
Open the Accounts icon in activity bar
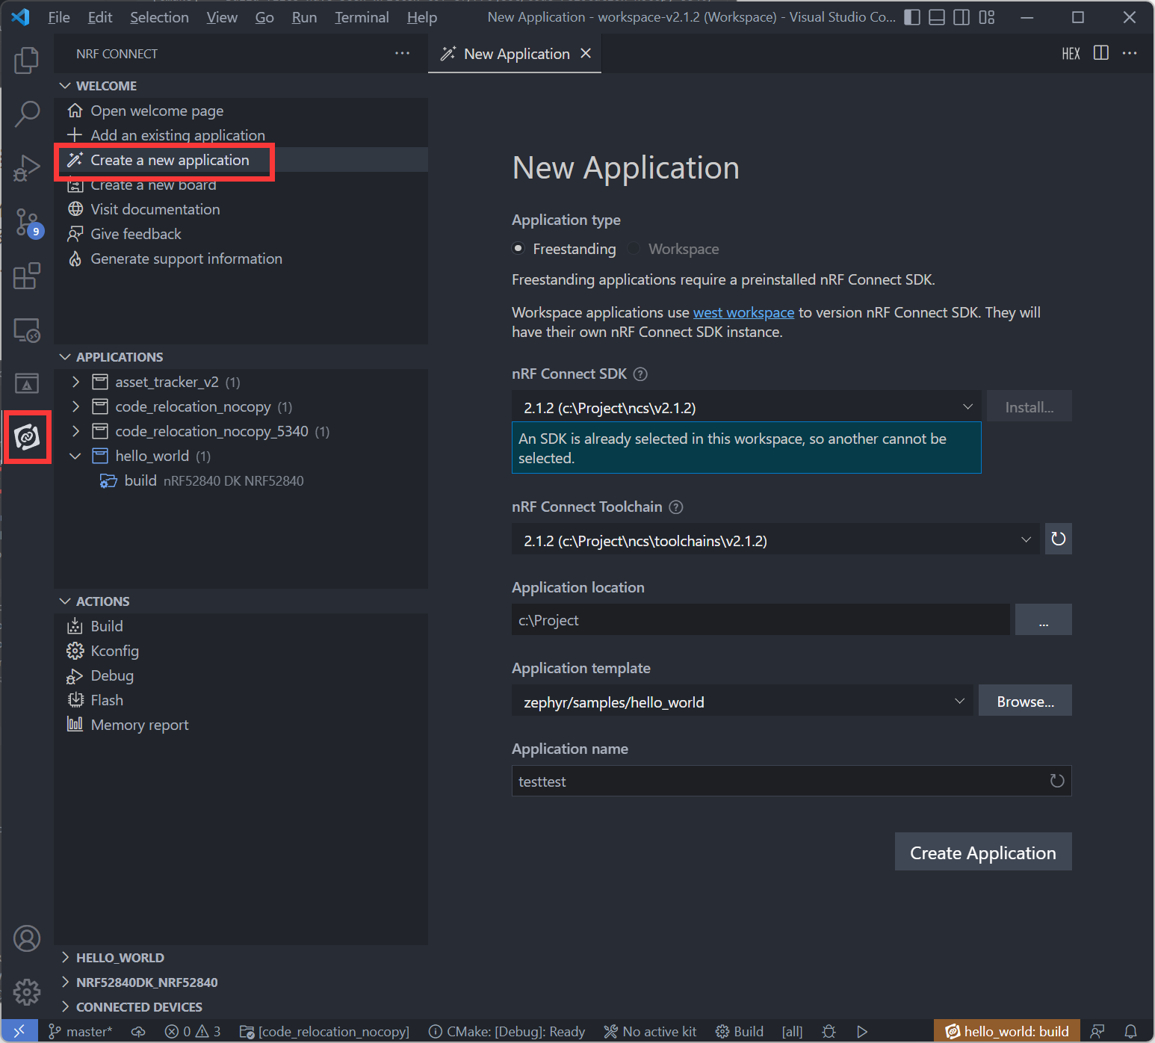27,938
